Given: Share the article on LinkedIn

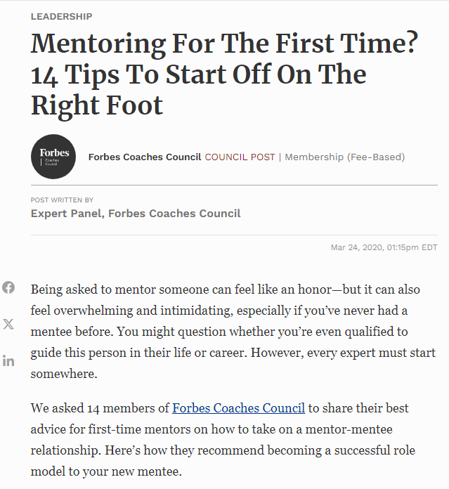Looking at the screenshot, I should click(x=8, y=361).
